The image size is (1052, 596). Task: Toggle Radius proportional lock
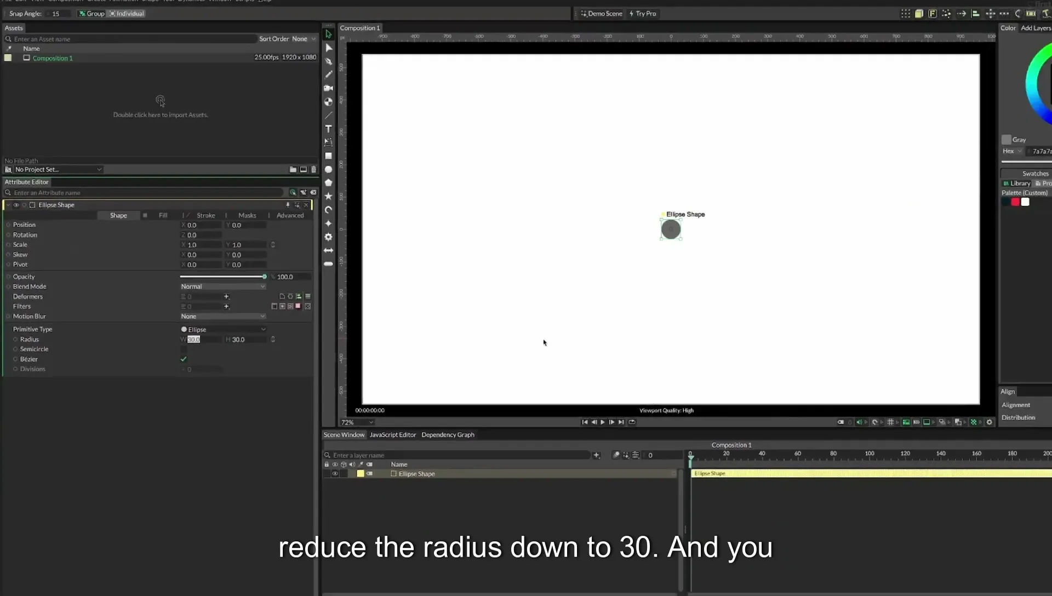[x=273, y=340]
